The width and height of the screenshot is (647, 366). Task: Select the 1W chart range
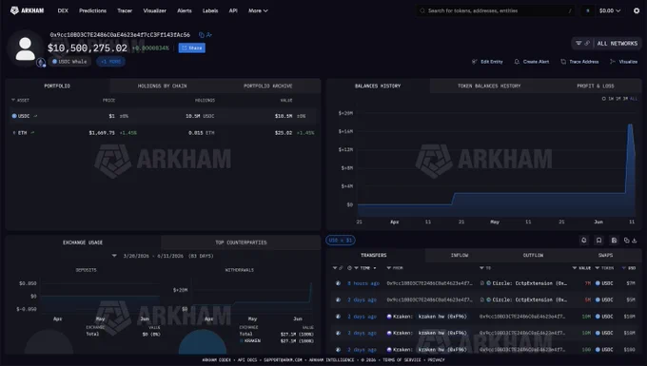pos(611,99)
